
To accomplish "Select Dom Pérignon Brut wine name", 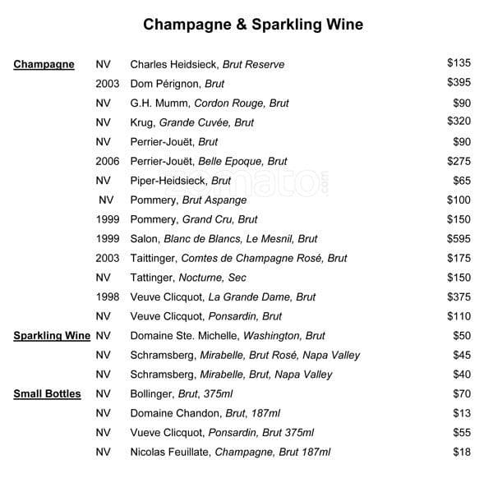I will click(177, 84).
